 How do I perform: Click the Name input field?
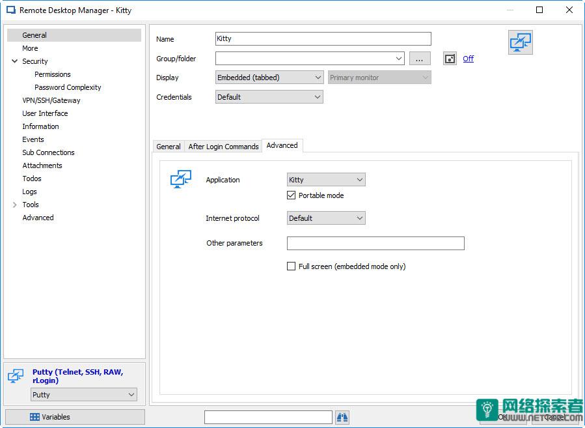click(323, 38)
